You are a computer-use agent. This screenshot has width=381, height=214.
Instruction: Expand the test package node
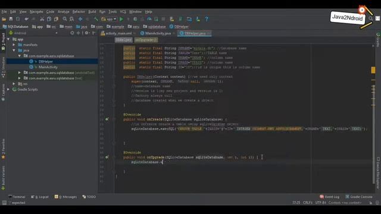20,78
